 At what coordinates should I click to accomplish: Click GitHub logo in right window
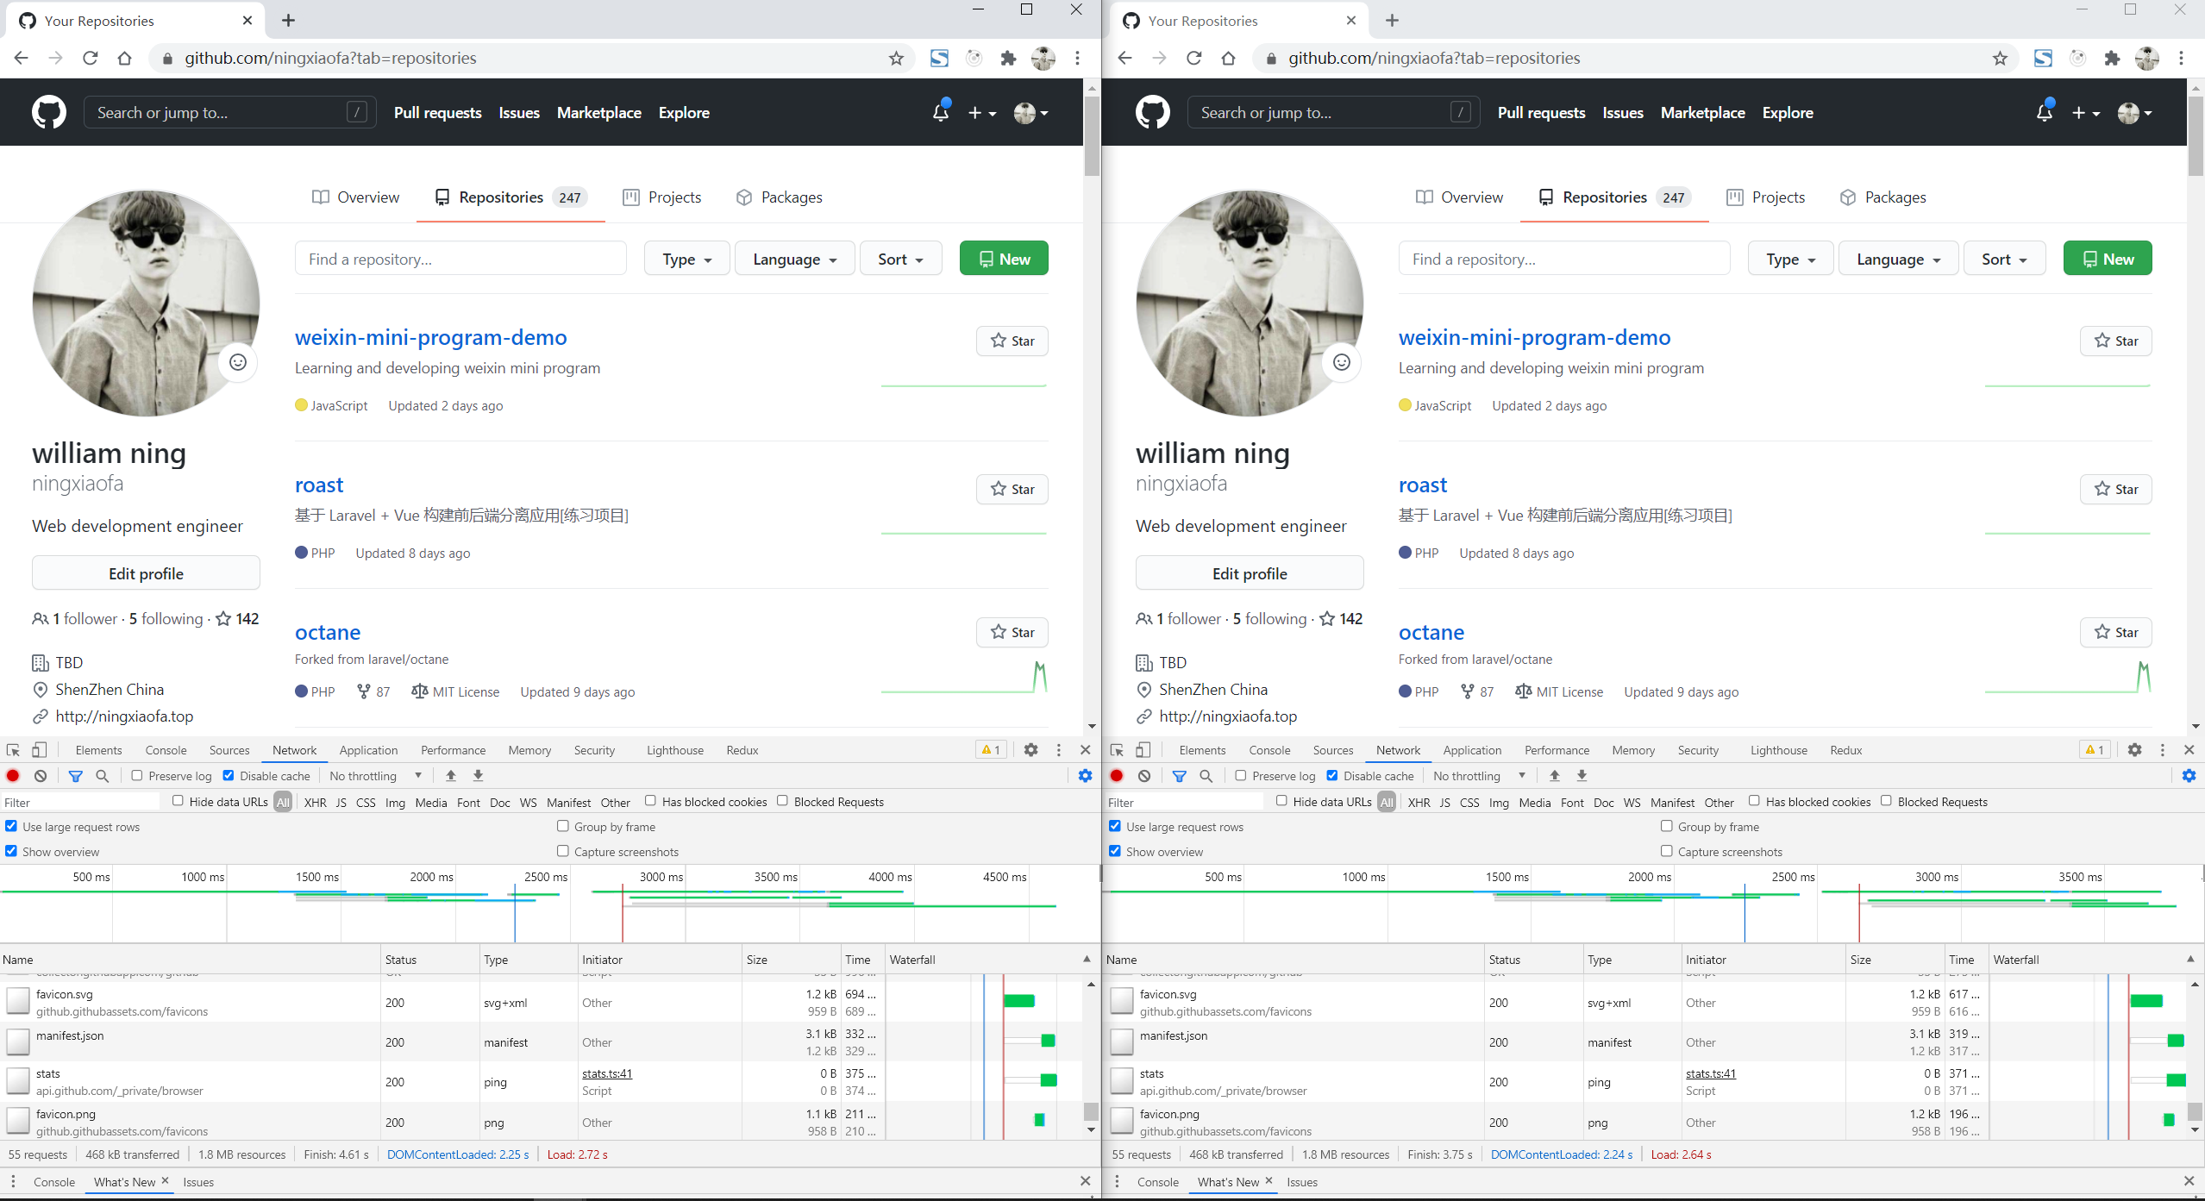coord(1153,113)
